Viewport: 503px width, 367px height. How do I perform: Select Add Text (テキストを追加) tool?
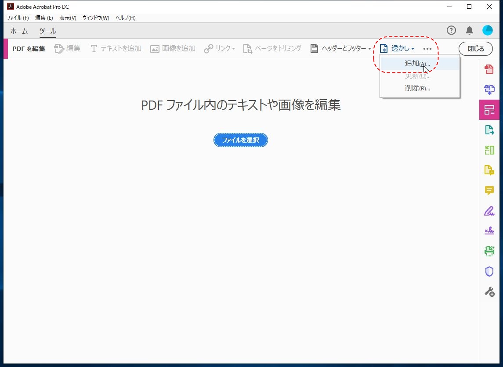point(116,48)
